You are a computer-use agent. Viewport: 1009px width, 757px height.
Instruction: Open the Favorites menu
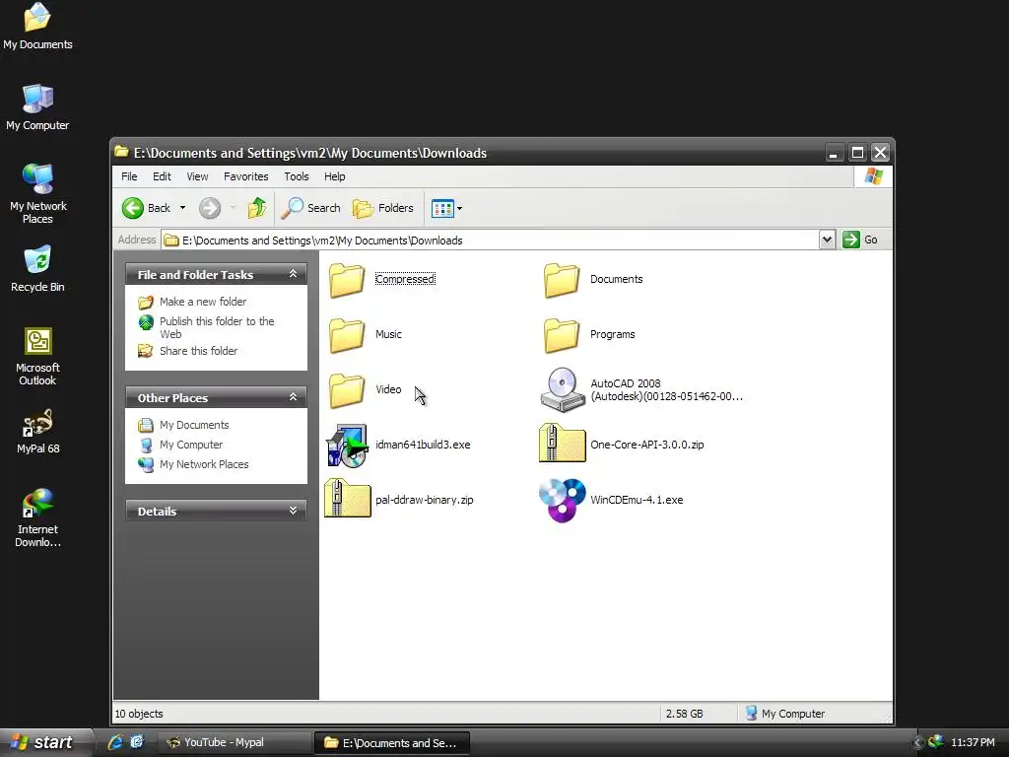245,176
